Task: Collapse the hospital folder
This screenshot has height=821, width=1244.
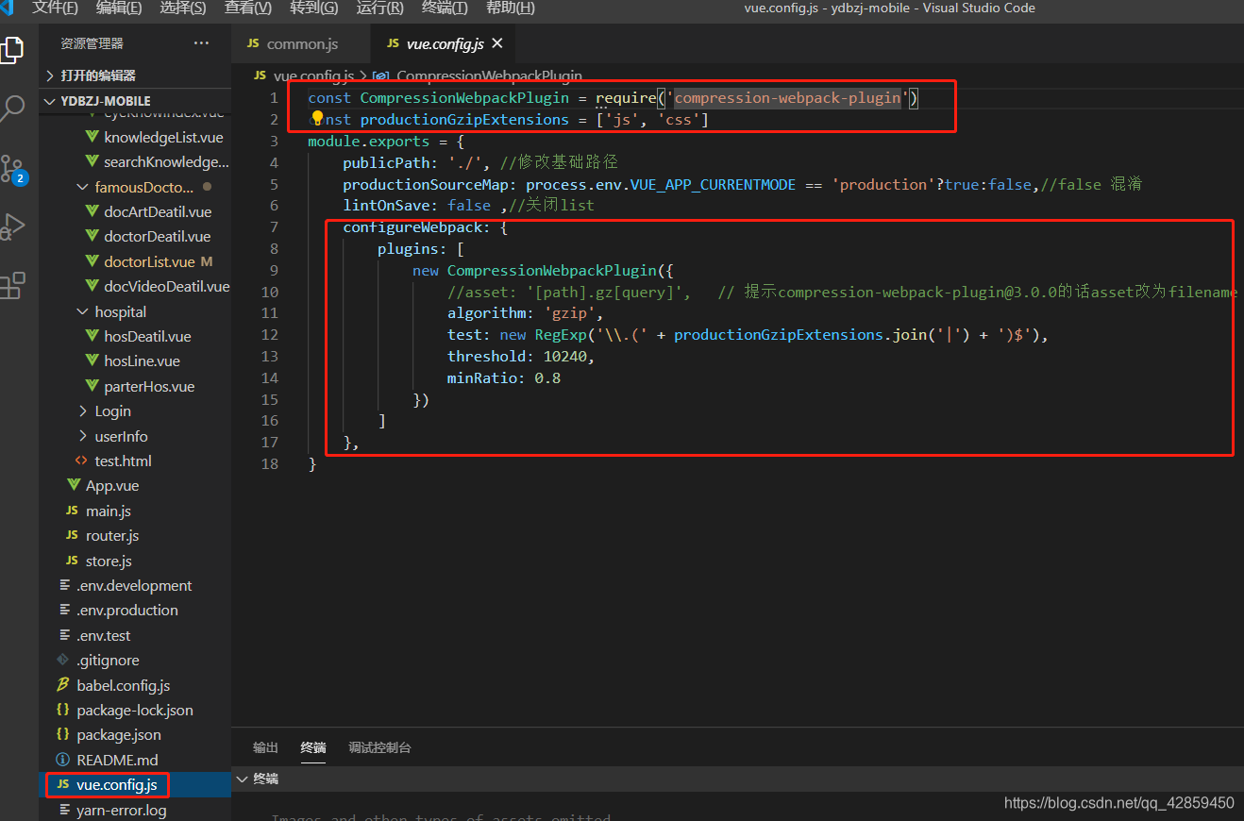Action: [135, 311]
